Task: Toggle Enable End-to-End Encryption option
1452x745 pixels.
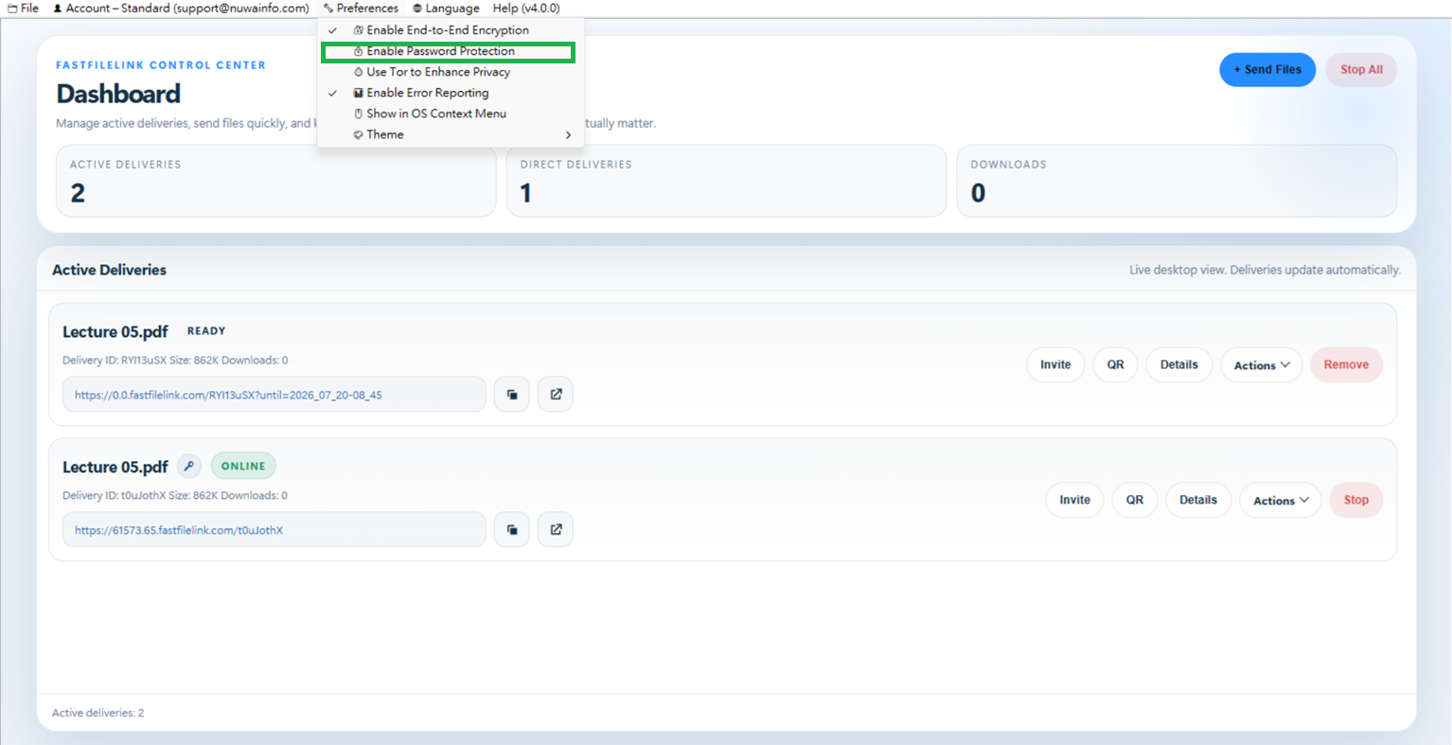Action: coord(451,30)
